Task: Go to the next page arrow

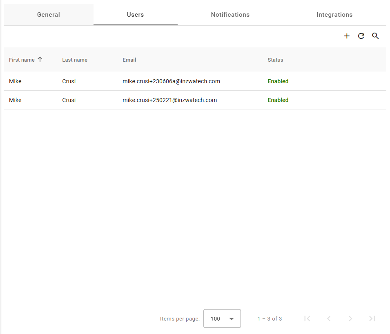Action: 350,318
